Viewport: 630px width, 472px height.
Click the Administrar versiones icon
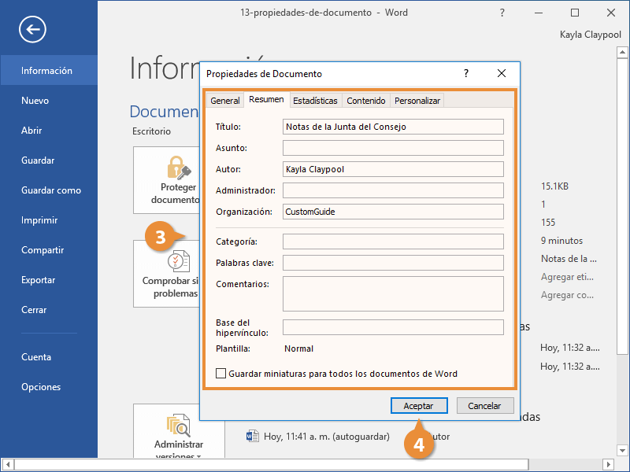178,426
